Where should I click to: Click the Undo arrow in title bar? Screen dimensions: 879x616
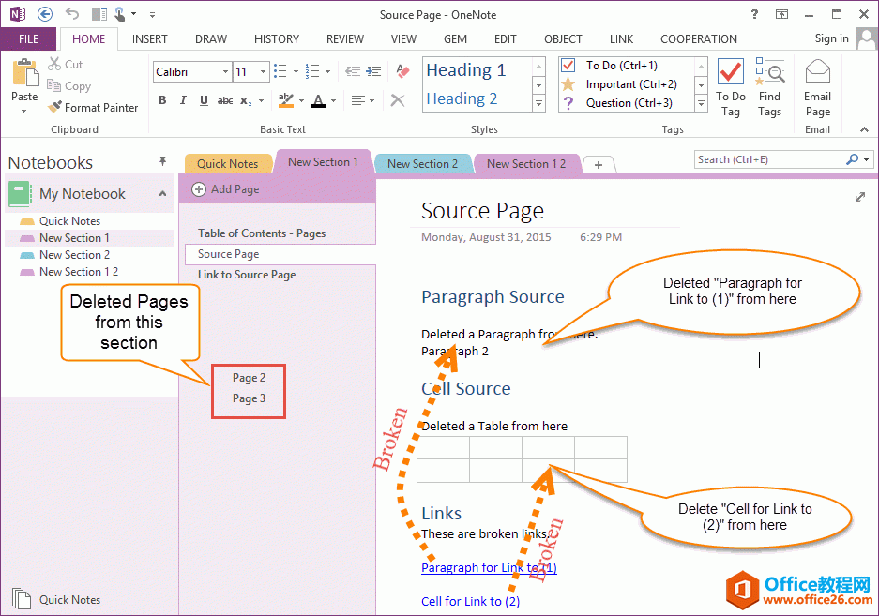pyautogui.click(x=72, y=14)
